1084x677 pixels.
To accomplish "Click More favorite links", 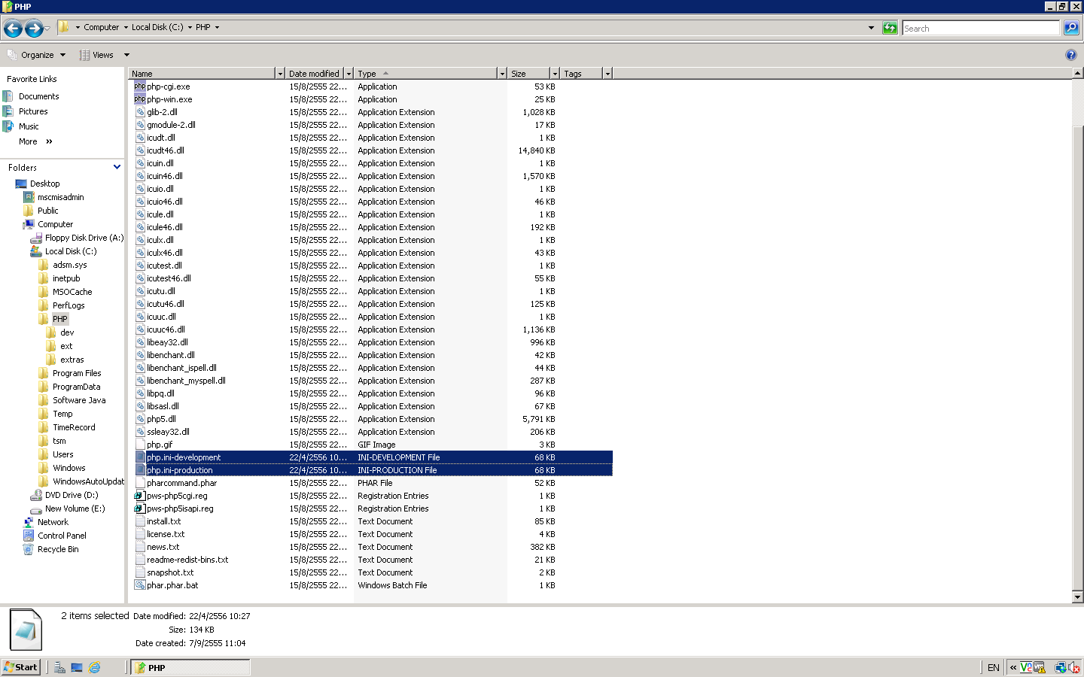I will point(35,141).
